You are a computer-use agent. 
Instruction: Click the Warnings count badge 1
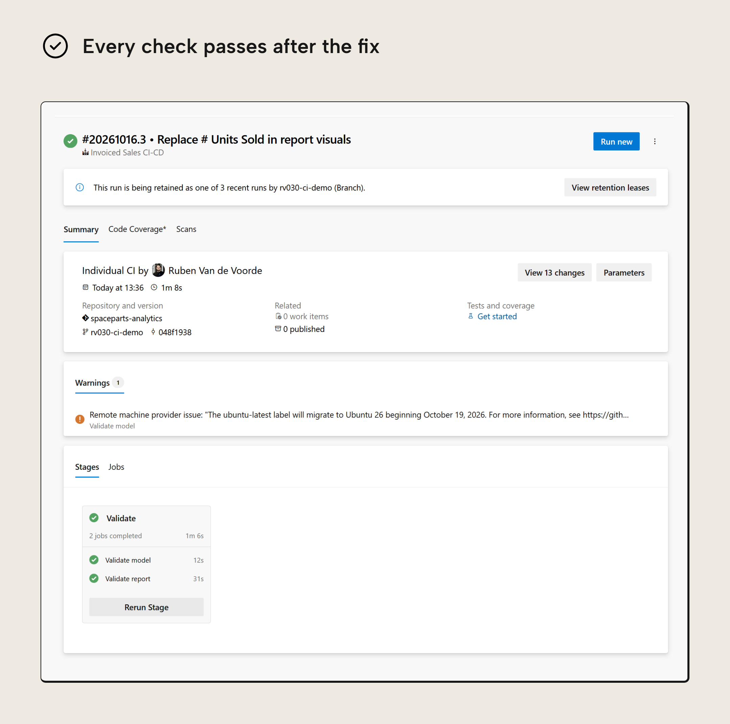[118, 382]
